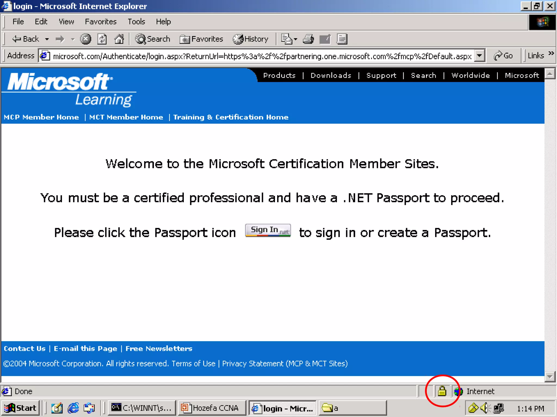Open the Windows Start menu
The image size is (557, 417).
(20, 408)
